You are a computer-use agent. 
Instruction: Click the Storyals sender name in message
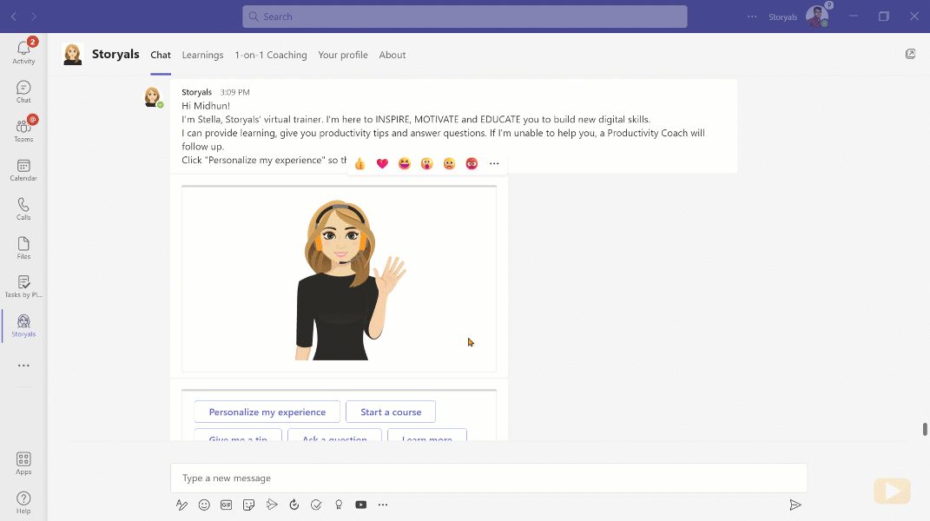[197, 92]
